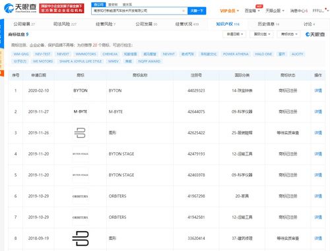
Task: Switch to the 经营状况 tab
Action: point(187,24)
